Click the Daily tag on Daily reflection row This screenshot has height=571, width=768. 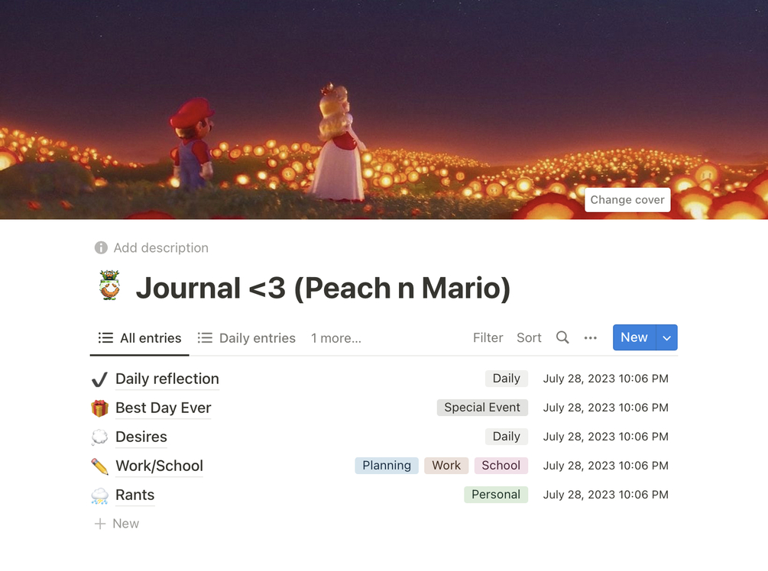pyautogui.click(x=507, y=378)
